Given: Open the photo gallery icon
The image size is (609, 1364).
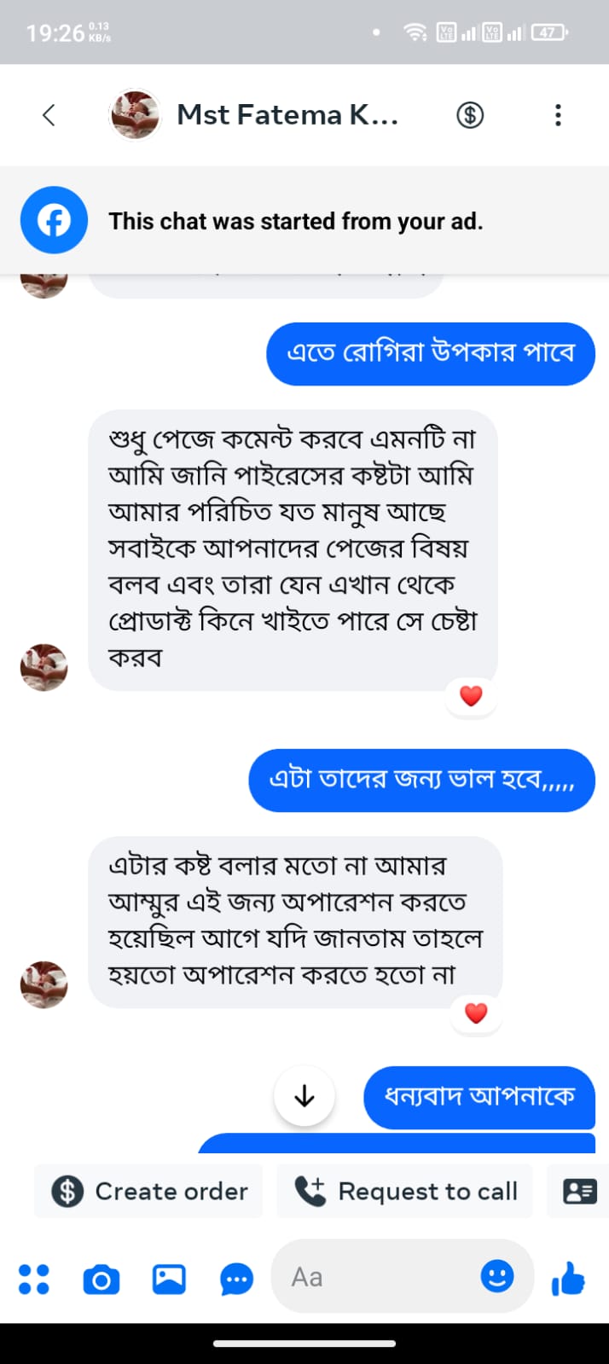Looking at the screenshot, I should [169, 1279].
